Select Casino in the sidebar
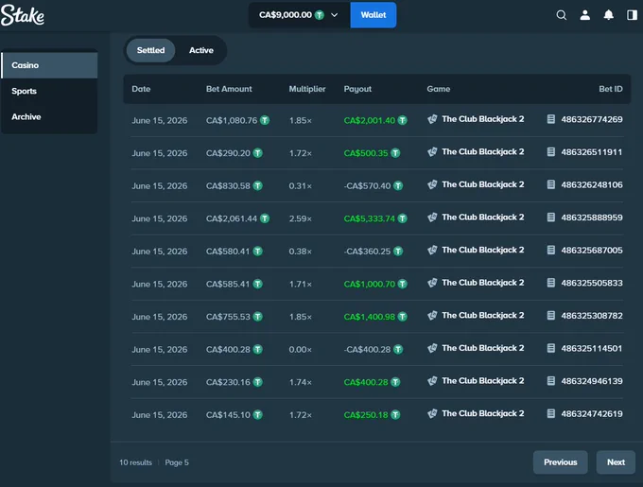Viewport: 643px width, 487px height. pos(49,65)
